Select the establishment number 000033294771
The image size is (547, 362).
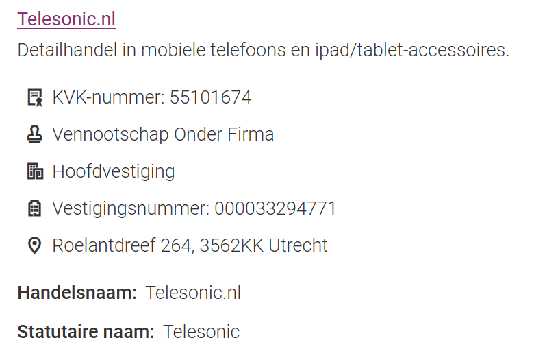pos(275,208)
